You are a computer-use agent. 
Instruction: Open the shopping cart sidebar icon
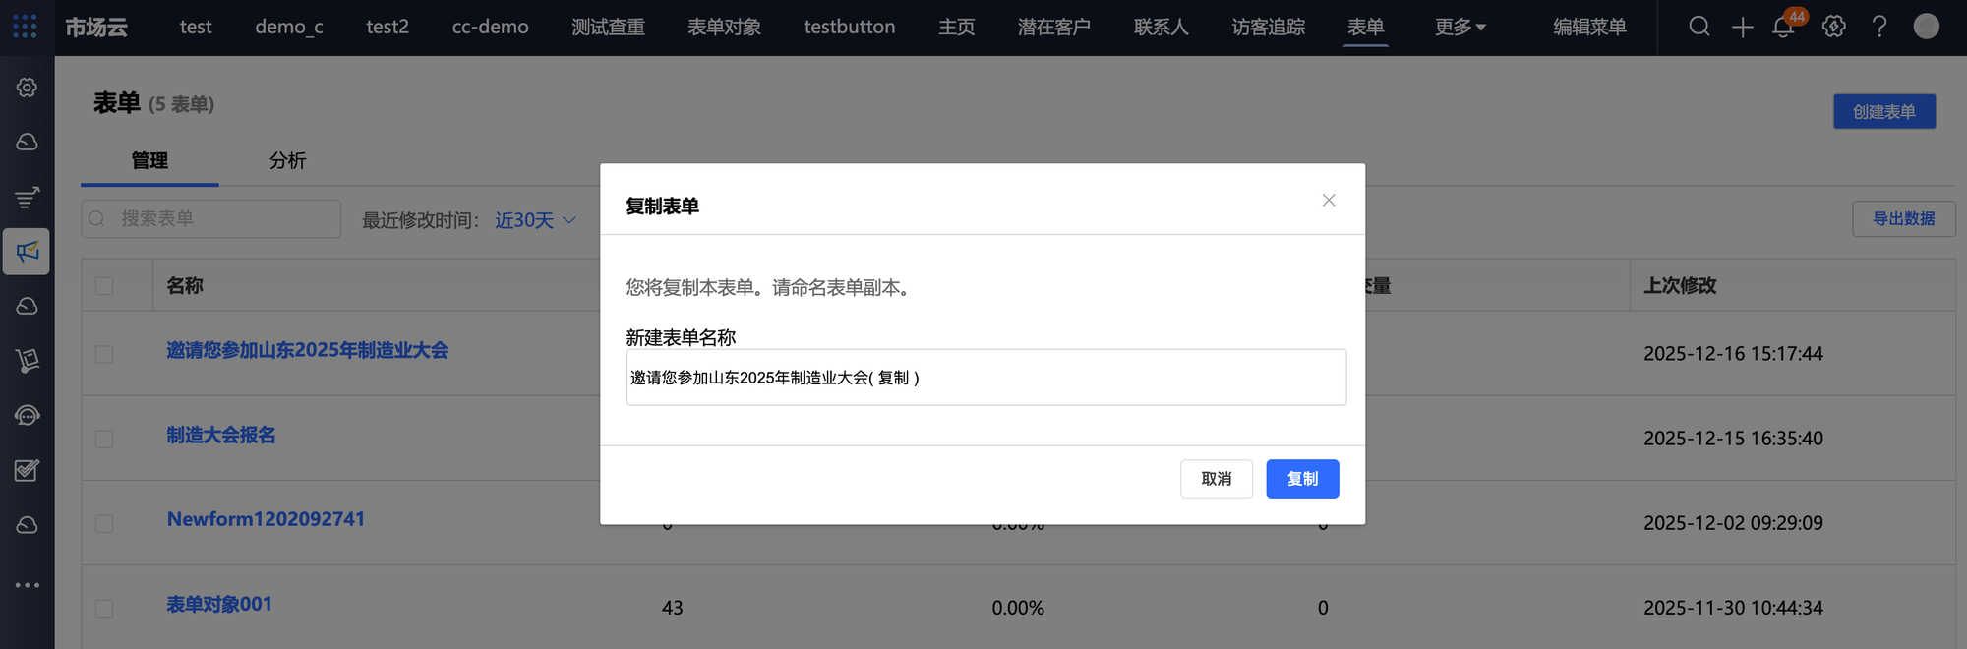[x=28, y=361]
